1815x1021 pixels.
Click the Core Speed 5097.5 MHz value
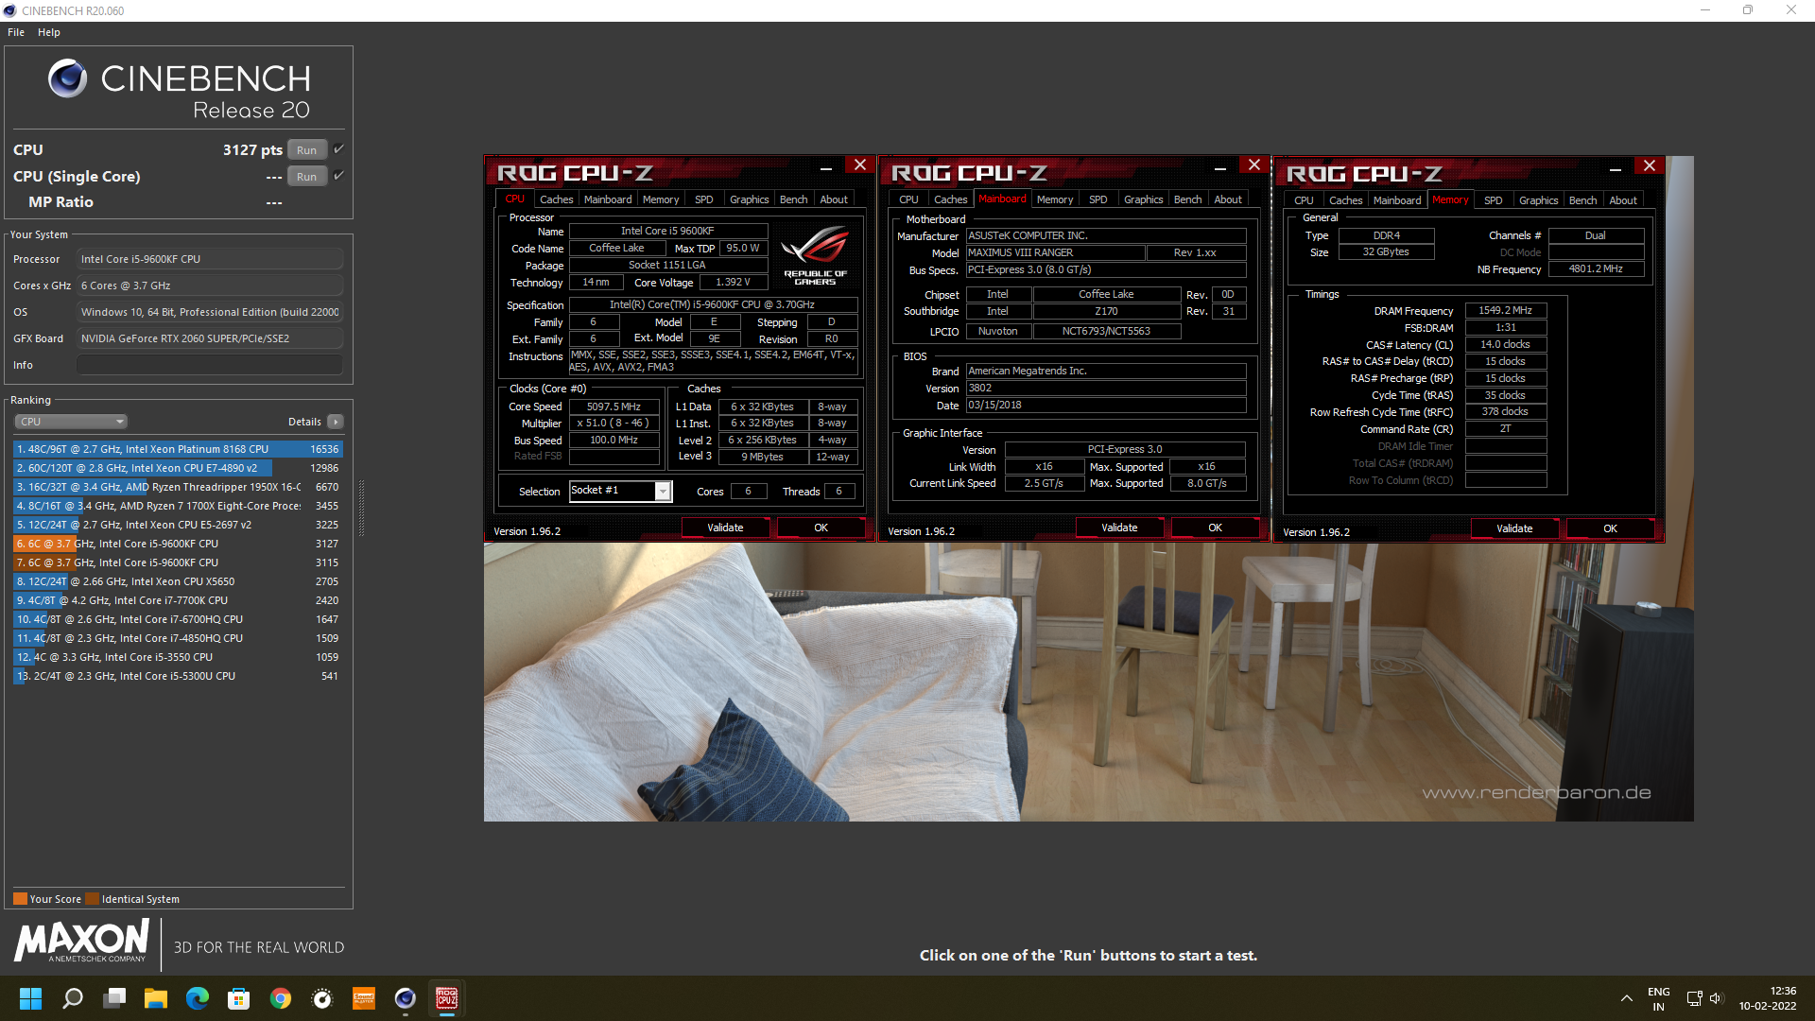614,407
